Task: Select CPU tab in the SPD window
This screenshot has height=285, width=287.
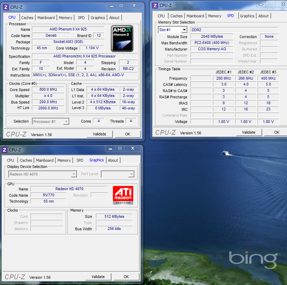Action: [161, 16]
